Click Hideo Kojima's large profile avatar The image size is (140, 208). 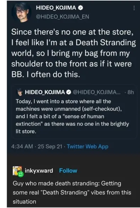click(21, 12)
